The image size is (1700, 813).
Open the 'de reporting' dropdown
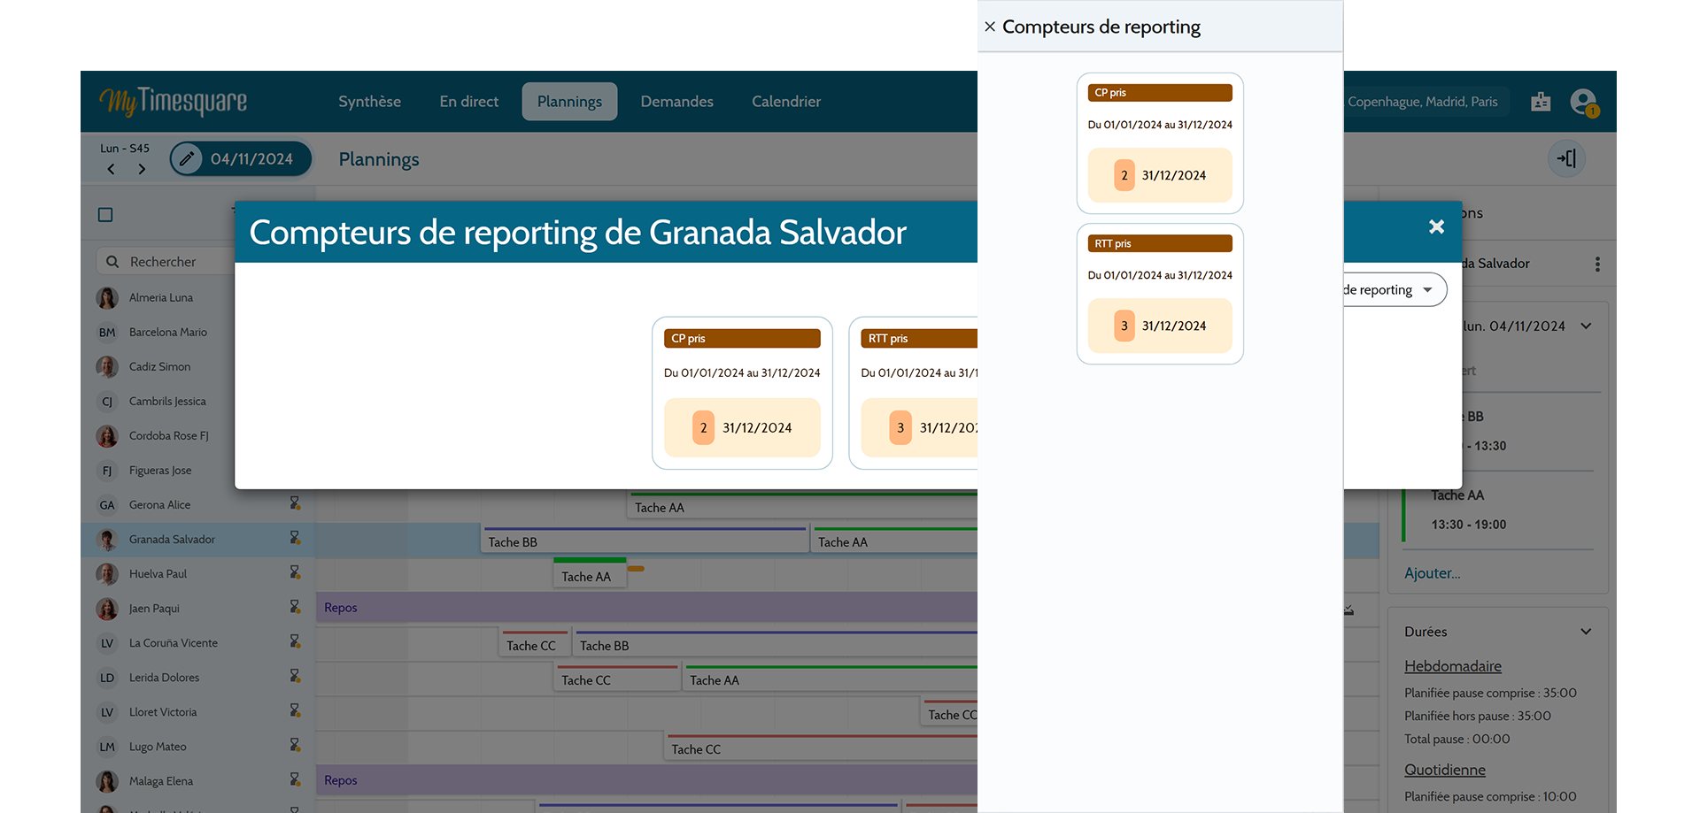click(1394, 289)
